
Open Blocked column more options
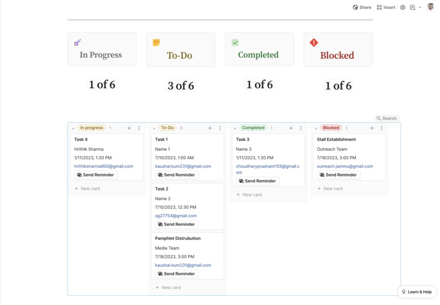coord(382,128)
